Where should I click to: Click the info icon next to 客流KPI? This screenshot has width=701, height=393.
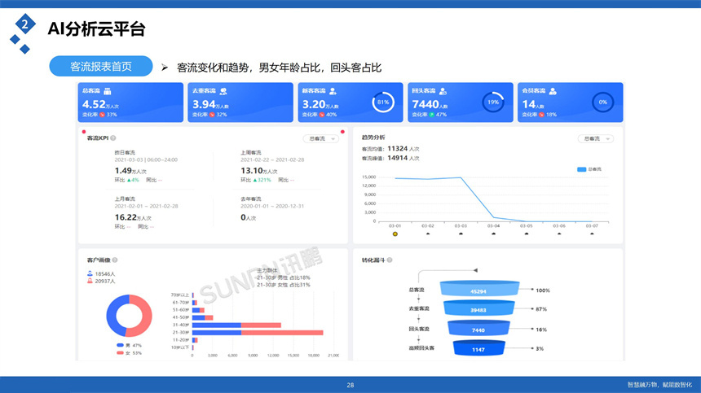click(113, 138)
